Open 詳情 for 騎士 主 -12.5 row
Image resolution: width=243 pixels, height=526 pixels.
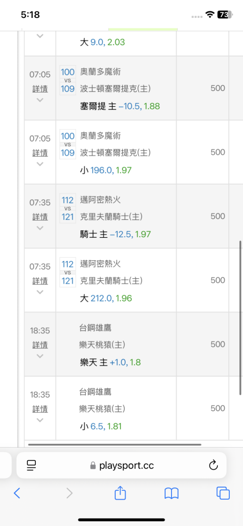click(40, 217)
